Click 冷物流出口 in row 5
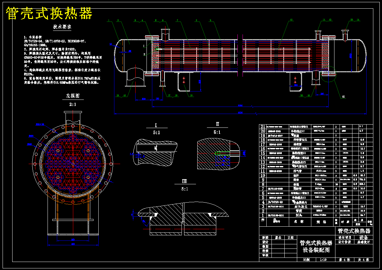The height and width of the screenshot is (270, 382). [x=299, y=198]
